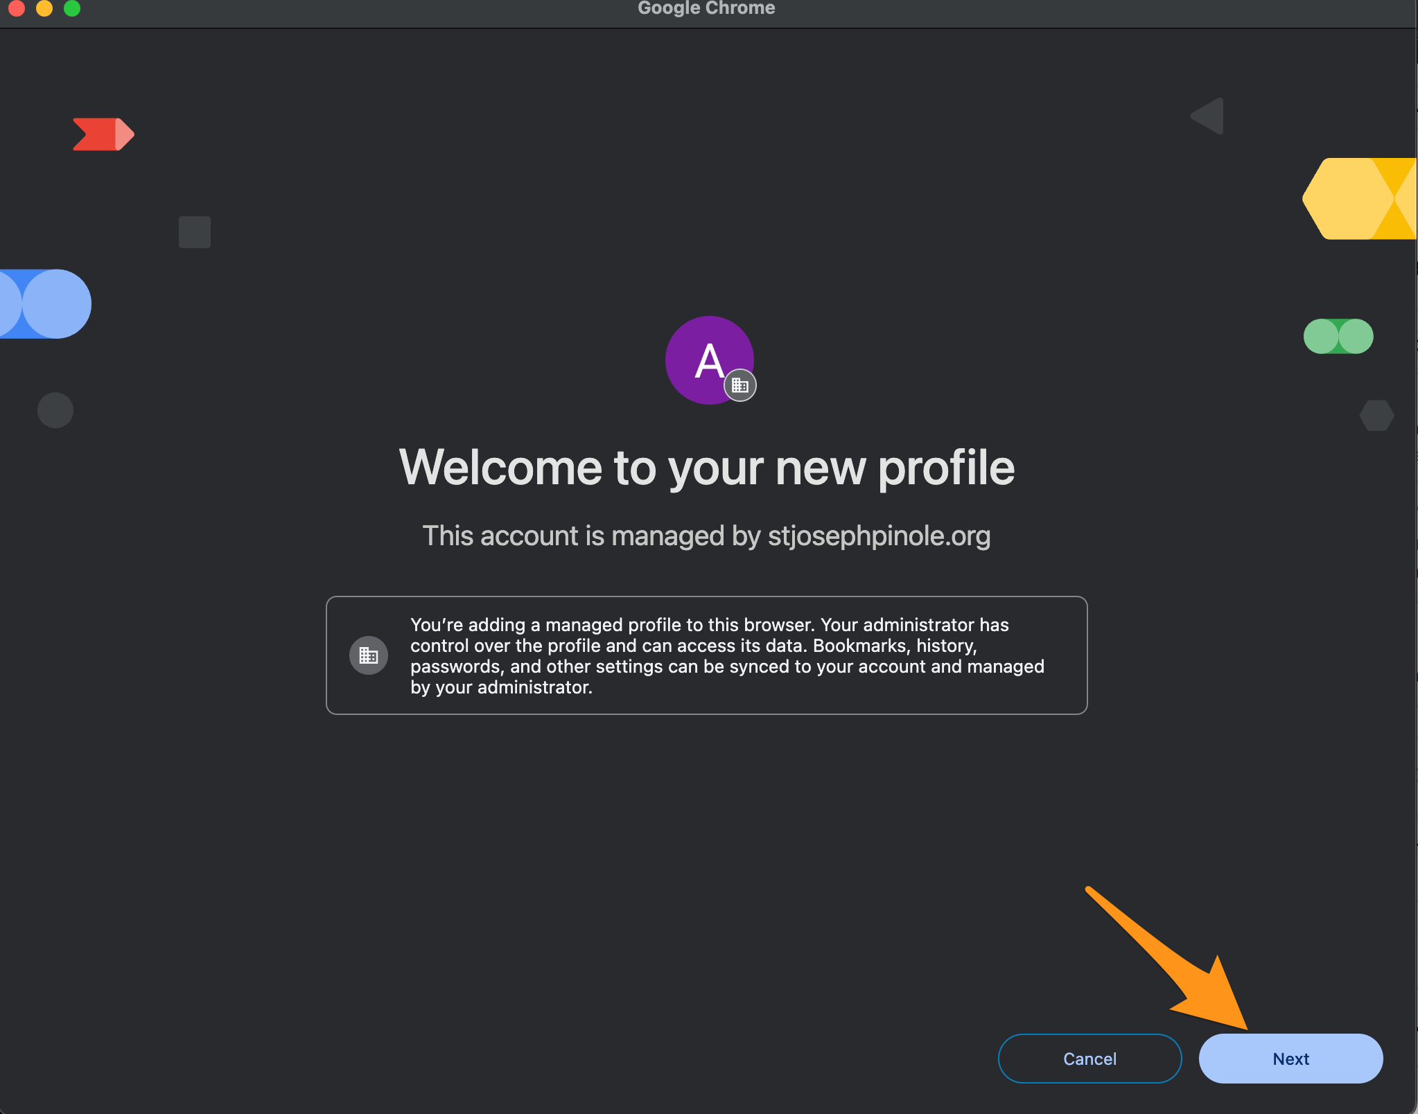Image resolution: width=1418 pixels, height=1114 pixels.
Task: Click the small dark hexagon shape
Action: pyautogui.click(x=1376, y=416)
